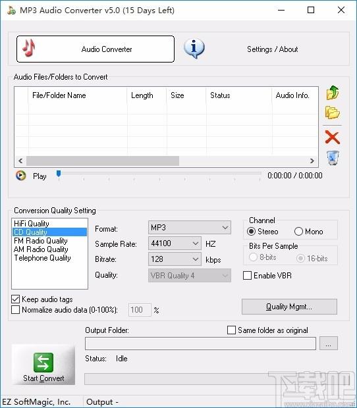Tick the Enable VBR checkbox
The image size is (357, 408).
point(247,275)
